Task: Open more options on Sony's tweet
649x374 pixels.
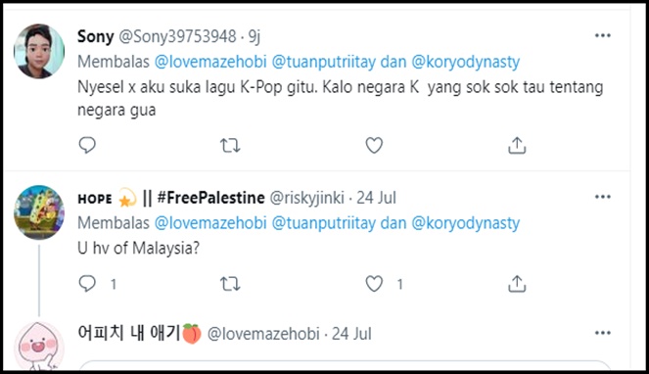Action: pos(603,35)
